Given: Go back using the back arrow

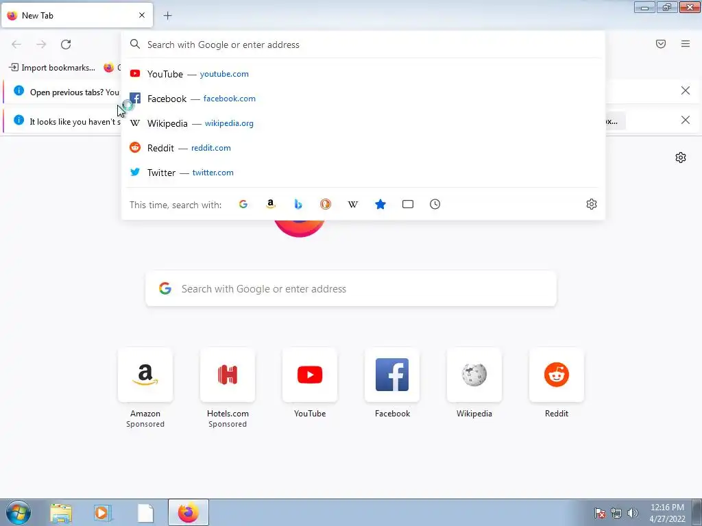Looking at the screenshot, I should coord(16,45).
